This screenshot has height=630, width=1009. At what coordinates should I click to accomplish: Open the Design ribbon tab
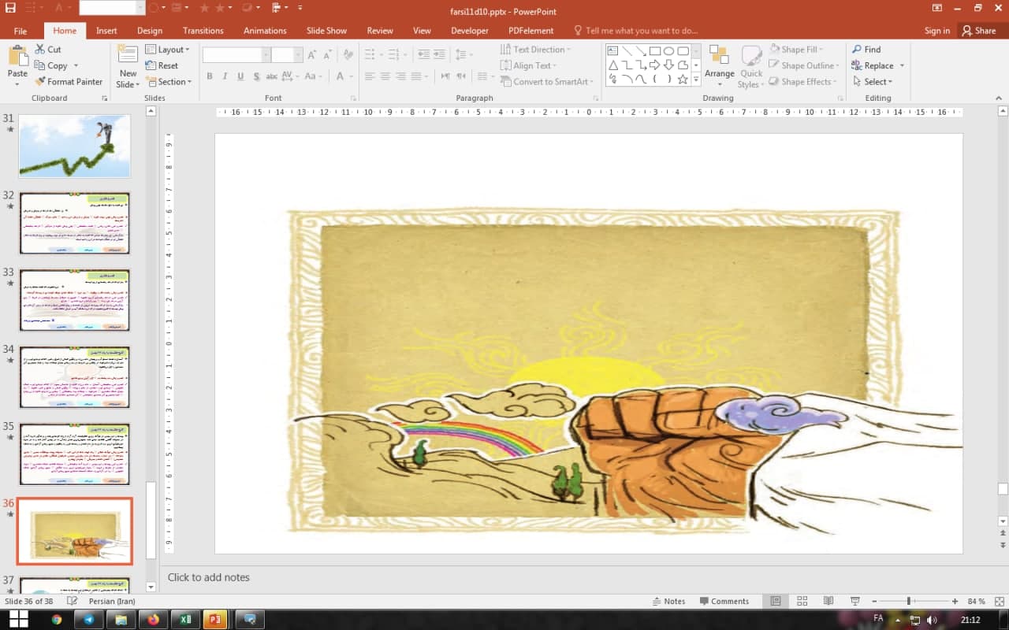(x=150, y=31)
